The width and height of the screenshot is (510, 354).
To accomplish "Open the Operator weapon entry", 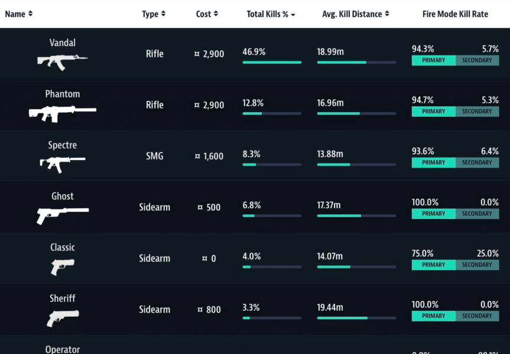I will coord(62,349).
